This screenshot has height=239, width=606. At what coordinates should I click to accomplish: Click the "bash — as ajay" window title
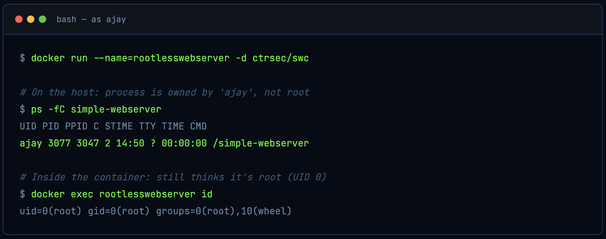[x=91, y=19]
